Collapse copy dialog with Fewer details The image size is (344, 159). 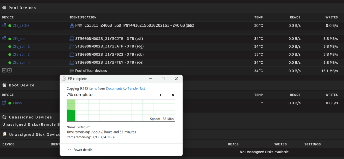(80, 150)
